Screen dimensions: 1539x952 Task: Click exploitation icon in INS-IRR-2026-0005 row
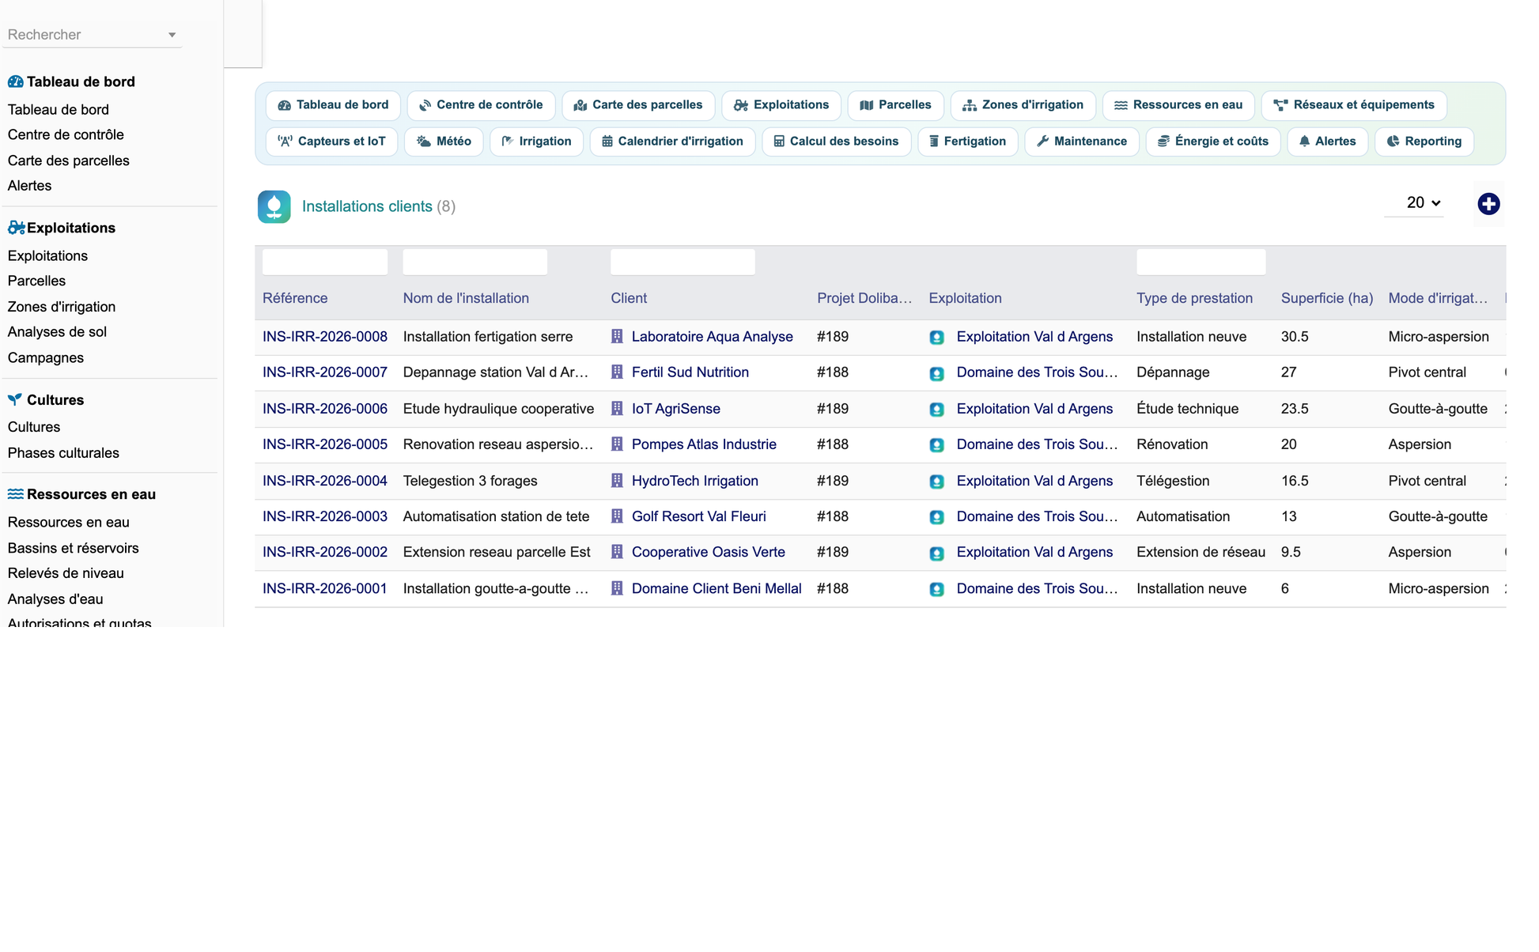point(936,445)
